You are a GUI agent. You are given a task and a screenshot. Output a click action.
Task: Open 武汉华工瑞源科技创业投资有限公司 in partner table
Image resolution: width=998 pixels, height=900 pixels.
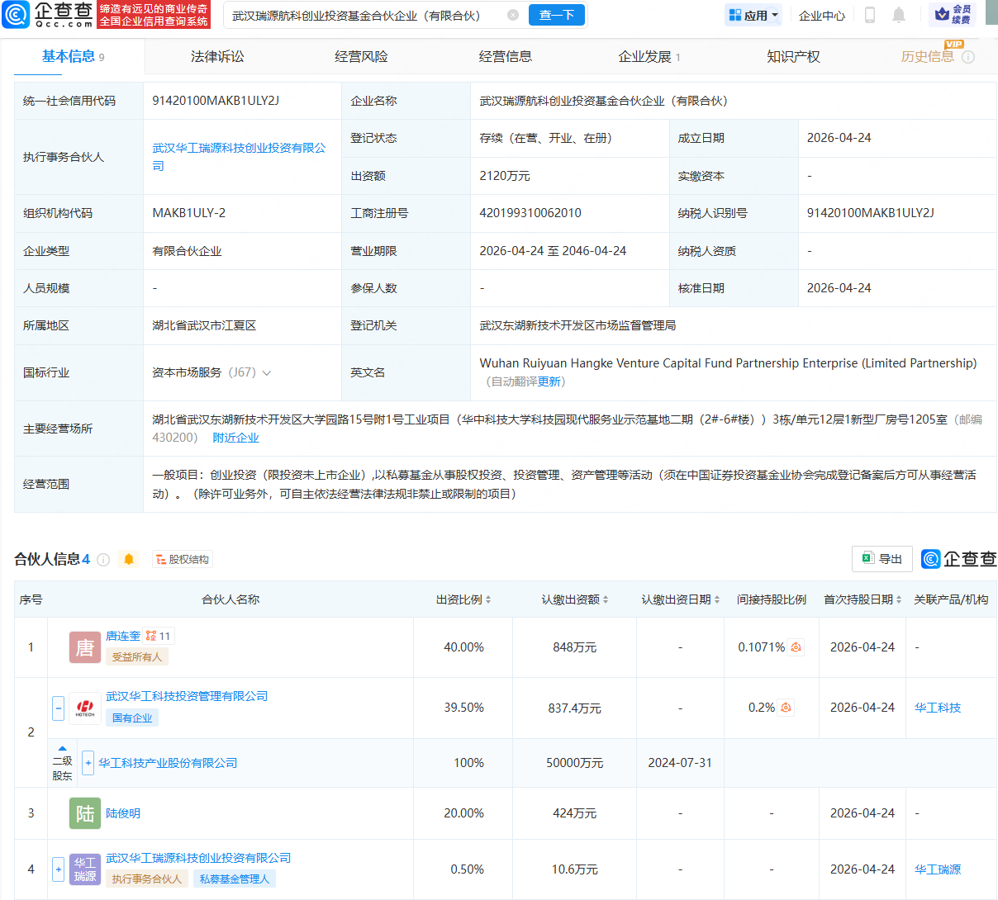coord(198,858)
